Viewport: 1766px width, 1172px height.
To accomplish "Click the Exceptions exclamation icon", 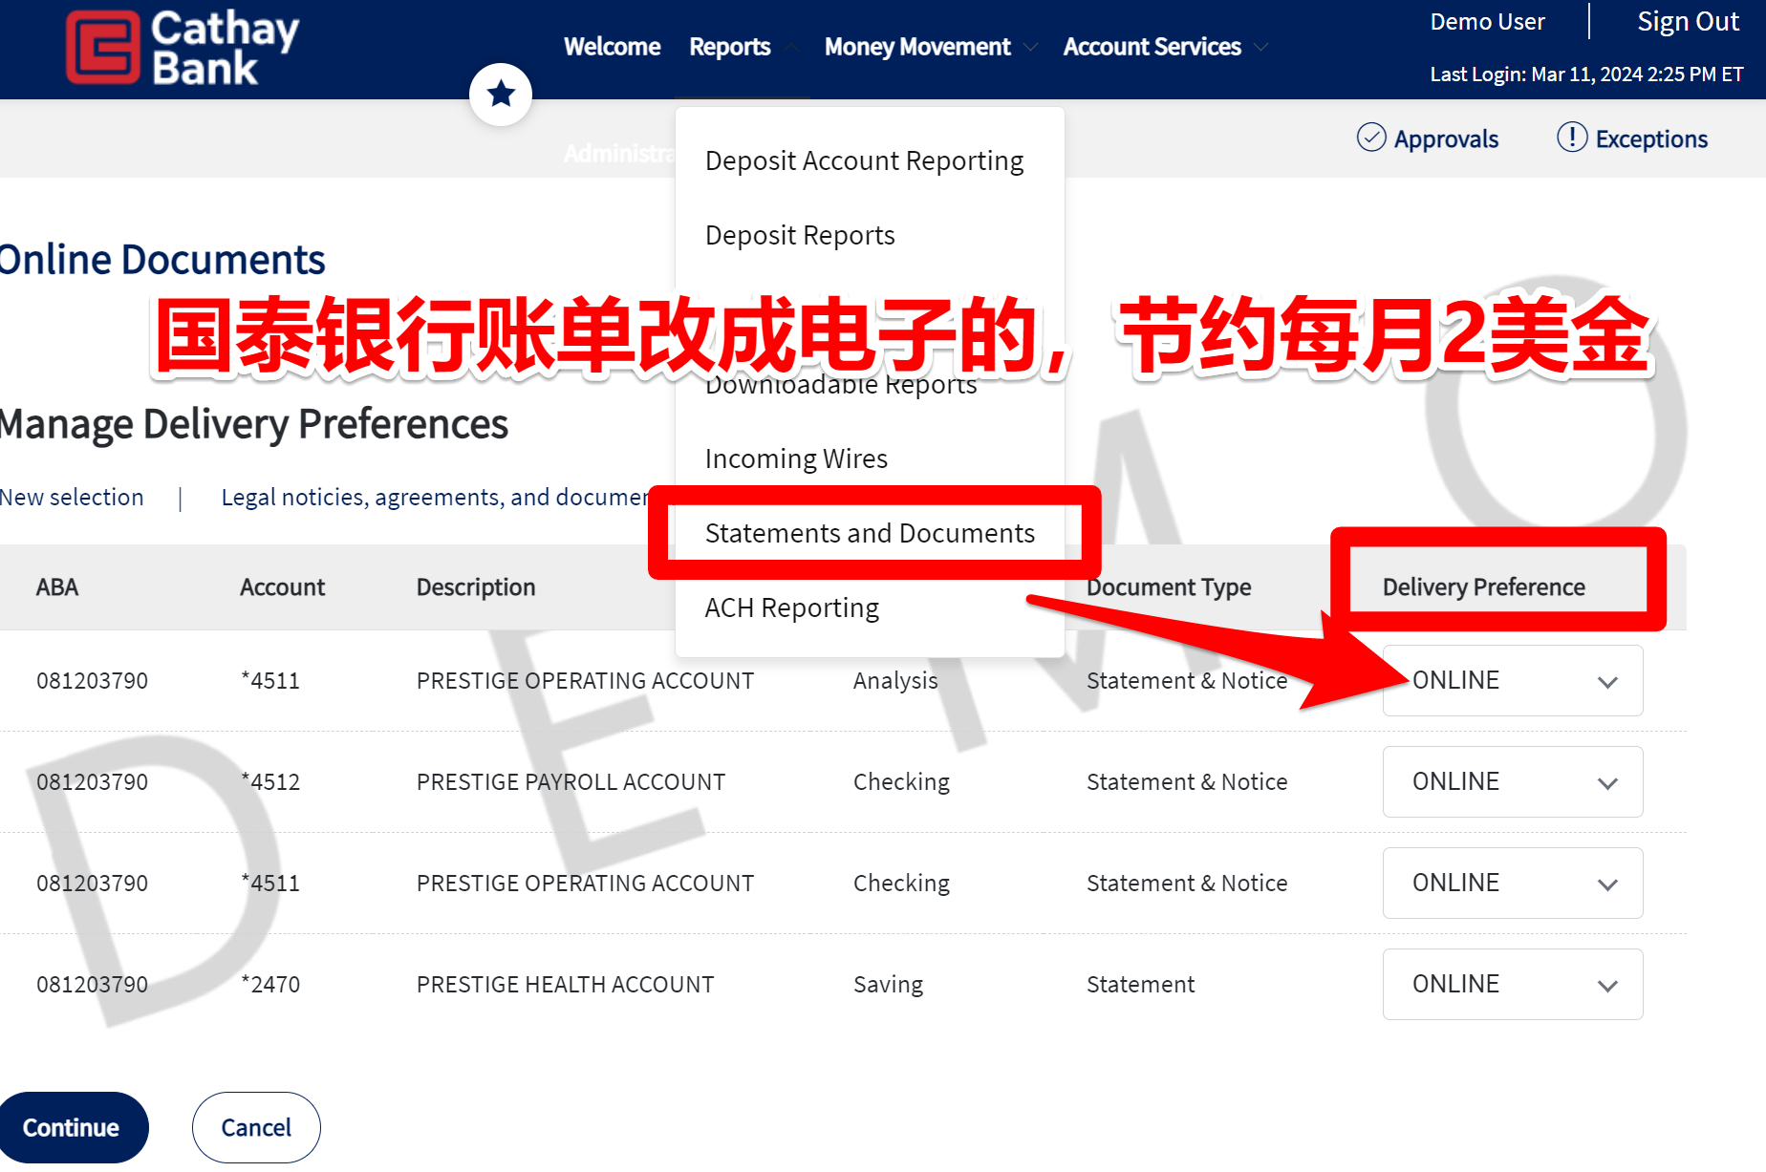I will point(1572,138).
